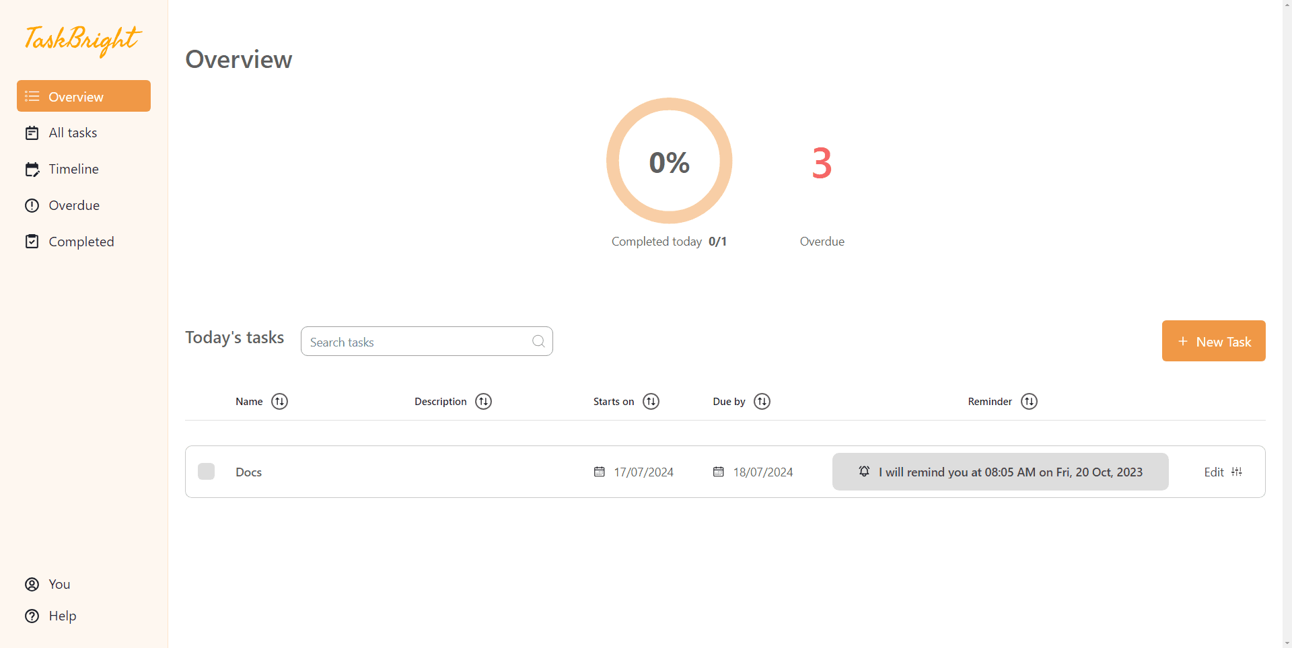Sort tasks by Starts on date

click(651, 402)
